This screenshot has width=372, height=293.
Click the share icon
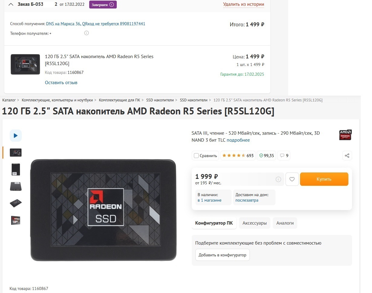coord(347,156)
